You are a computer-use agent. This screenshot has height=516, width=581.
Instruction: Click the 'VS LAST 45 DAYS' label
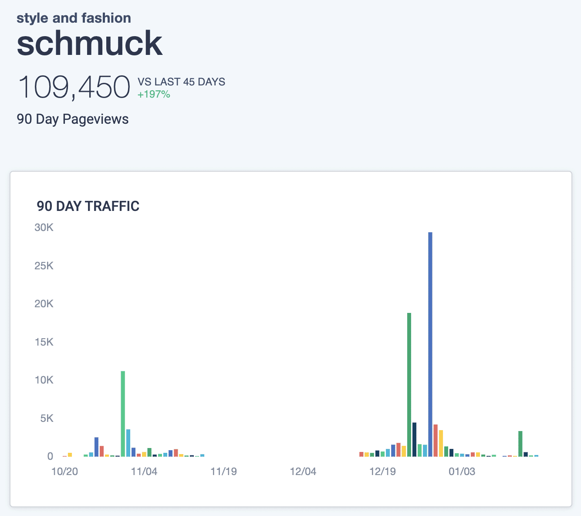click(181, 82)
